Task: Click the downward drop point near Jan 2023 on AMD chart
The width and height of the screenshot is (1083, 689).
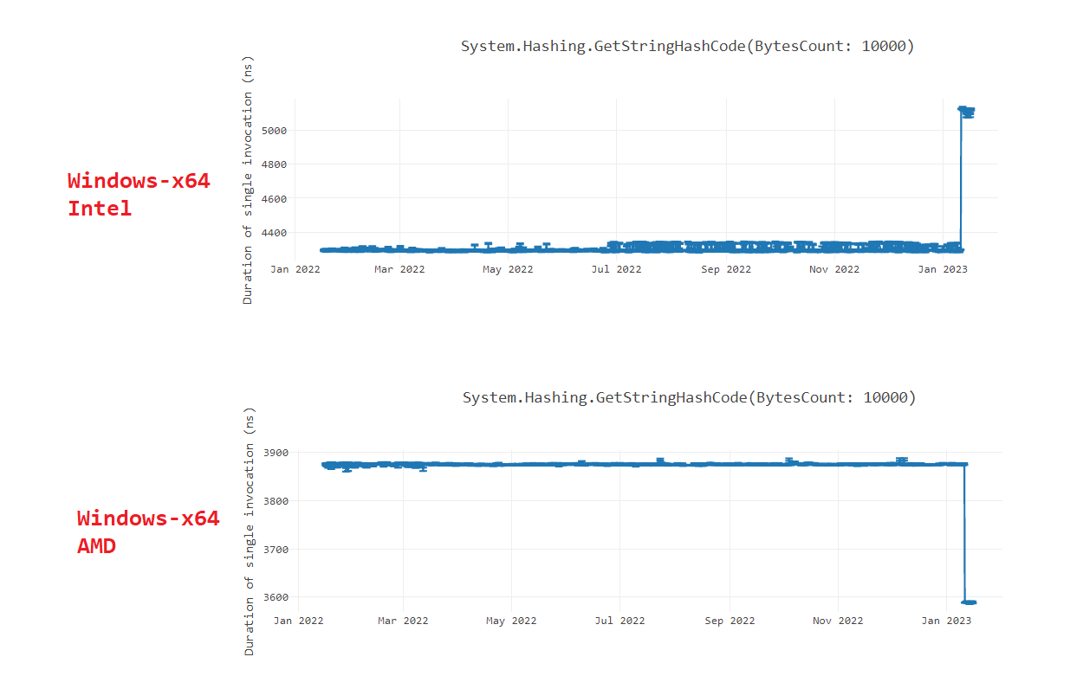Action: click(969, 600)
